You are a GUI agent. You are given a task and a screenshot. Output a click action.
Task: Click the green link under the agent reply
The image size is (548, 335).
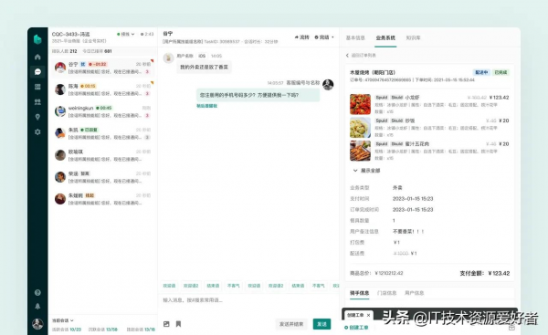[207, 106]
